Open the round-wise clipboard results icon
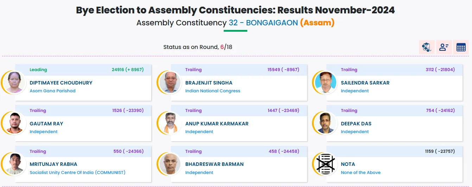The image size is (472, 187). pyautogui.click(x=427, y=47)
